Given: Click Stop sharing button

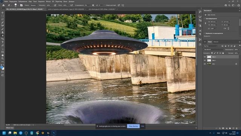Looking at the screenshot, I should 133,126.
